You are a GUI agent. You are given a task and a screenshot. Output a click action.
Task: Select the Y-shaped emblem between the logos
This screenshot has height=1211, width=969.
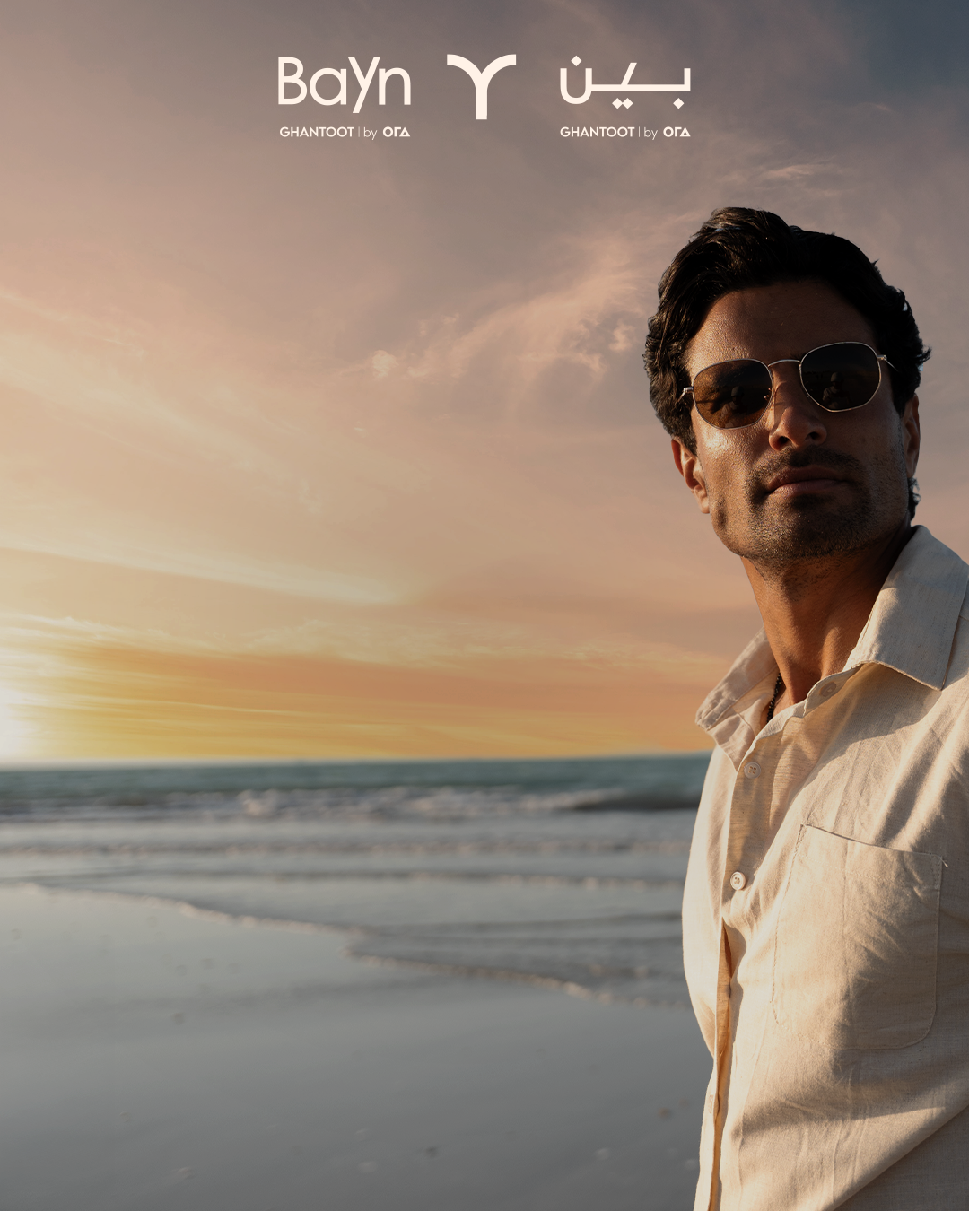click(482, 85)
